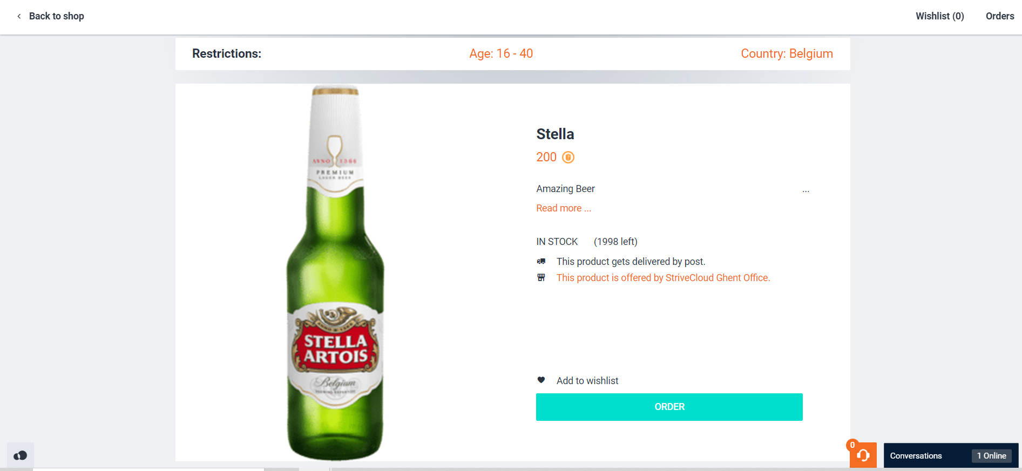
Task: Click the delivery truck icon
Action: pos(541,261)
